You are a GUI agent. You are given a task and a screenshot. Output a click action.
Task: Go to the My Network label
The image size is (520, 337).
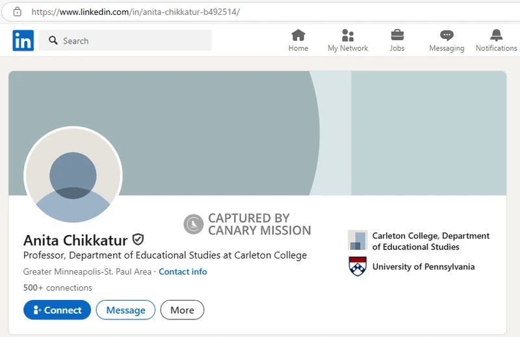[348, 48]
